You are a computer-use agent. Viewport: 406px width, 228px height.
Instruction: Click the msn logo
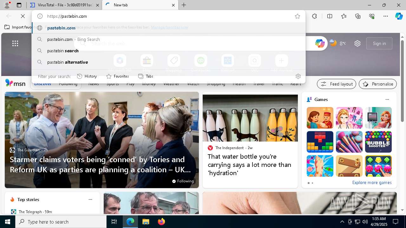(x=15, y=84)
